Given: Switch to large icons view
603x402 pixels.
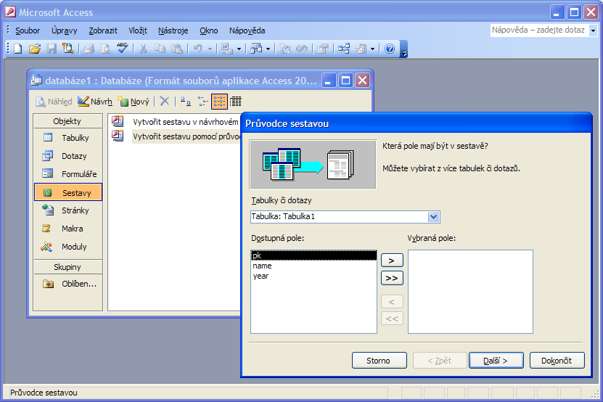Looking at the screenshot, I should tap(185, 102).
